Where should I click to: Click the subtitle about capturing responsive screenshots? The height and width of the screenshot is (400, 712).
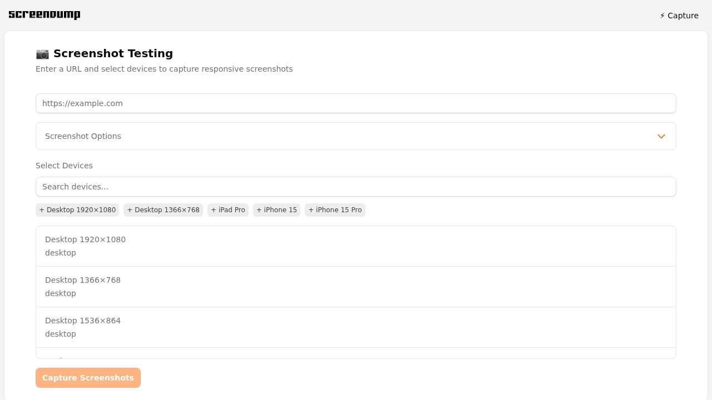pos(164,69)
